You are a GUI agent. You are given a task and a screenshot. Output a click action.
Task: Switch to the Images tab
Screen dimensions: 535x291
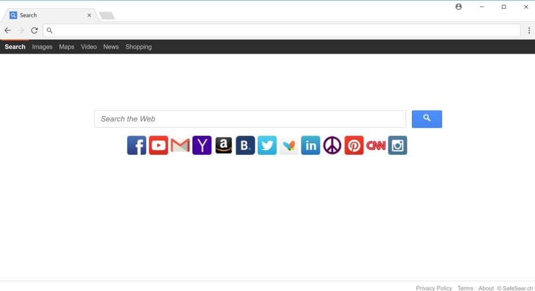tap(42, 47)
